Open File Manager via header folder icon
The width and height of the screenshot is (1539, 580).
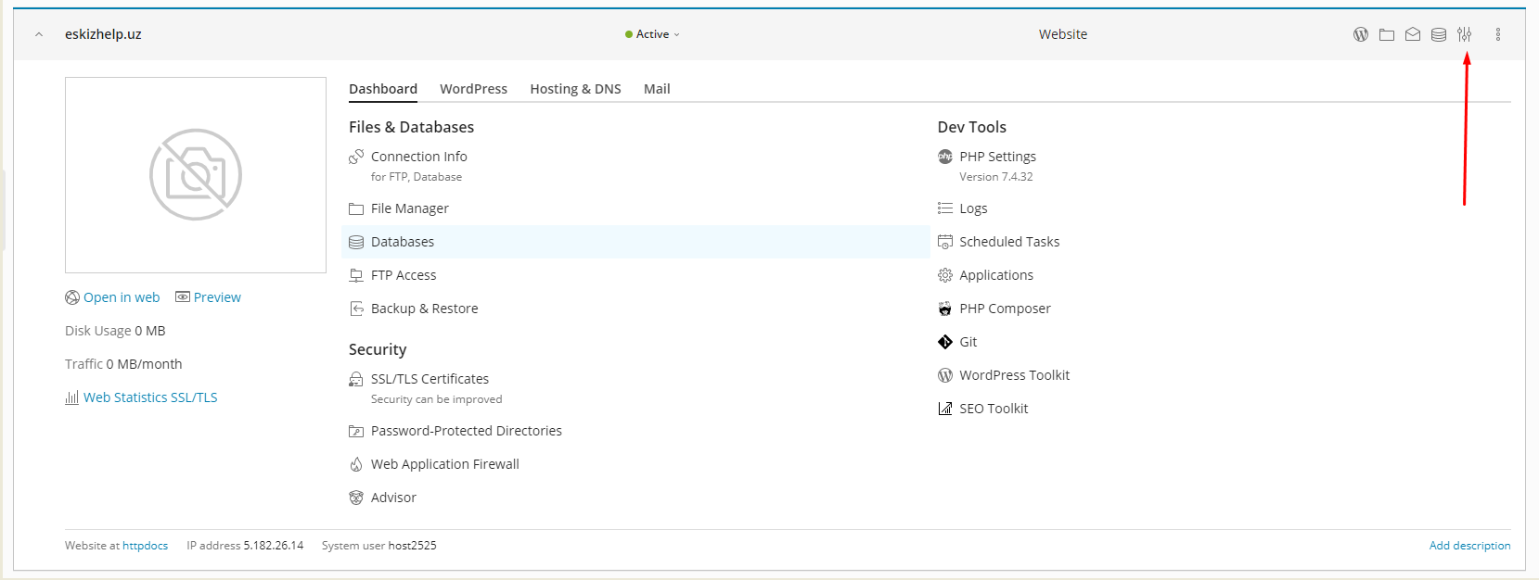coord(1386,34)
